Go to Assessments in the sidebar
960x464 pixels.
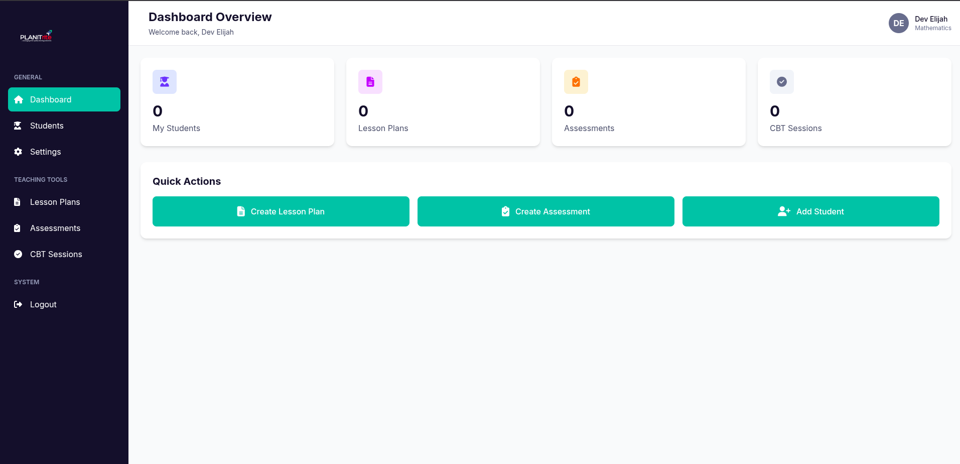coord(55,228)
